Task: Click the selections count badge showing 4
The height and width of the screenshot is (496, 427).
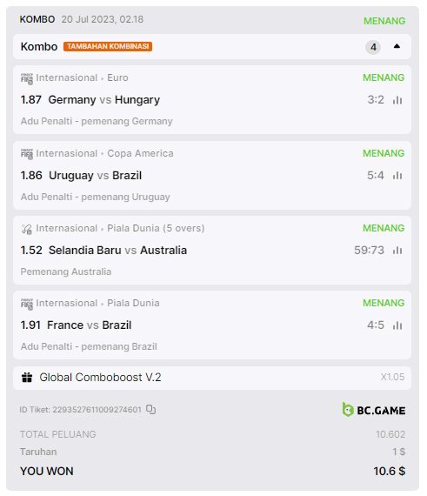Action: 373,47
